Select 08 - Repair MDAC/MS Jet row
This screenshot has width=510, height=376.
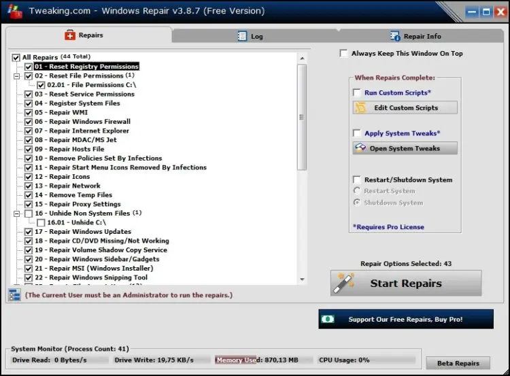[75, 139]
